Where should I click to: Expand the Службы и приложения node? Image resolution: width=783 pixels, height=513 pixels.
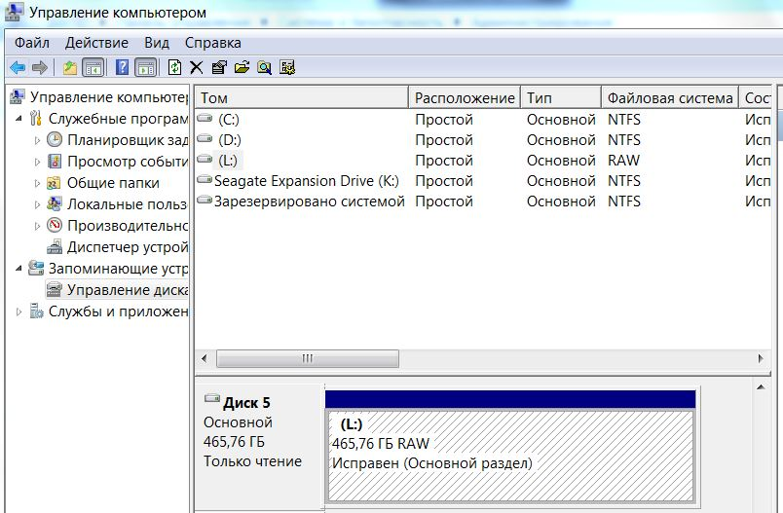(x=19, y=311)
